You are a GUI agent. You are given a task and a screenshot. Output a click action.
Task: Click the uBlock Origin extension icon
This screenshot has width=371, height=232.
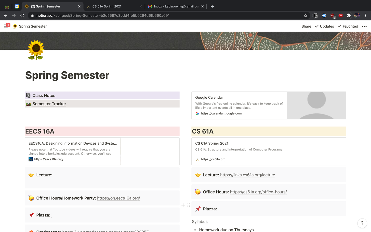pyautogui.click(x=333, y=16)
